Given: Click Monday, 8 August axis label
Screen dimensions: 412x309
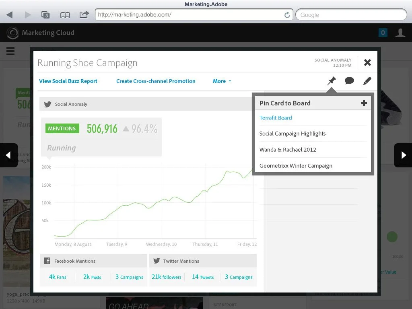Looking at the screenshot, I should [x=73, y=244].
